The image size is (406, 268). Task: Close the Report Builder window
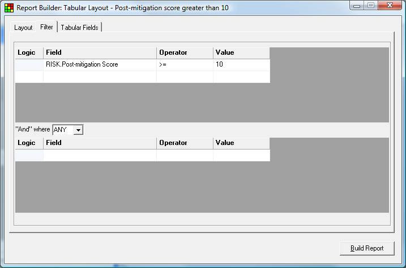coord(390,5)
